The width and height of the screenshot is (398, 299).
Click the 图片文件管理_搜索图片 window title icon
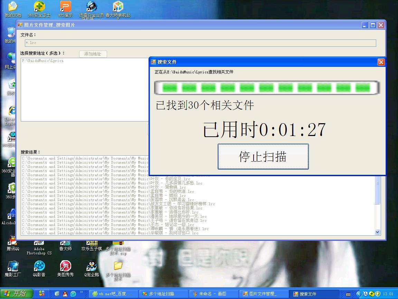click(x=20, y=25)
